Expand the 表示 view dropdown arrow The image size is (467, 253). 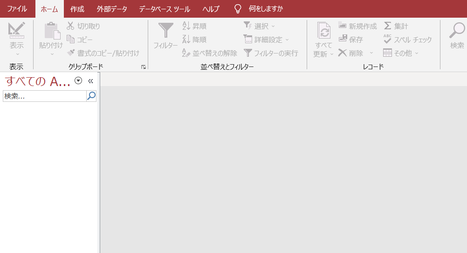18,54
